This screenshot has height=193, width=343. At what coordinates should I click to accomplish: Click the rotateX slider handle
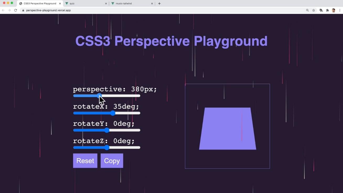pos(113,113)
